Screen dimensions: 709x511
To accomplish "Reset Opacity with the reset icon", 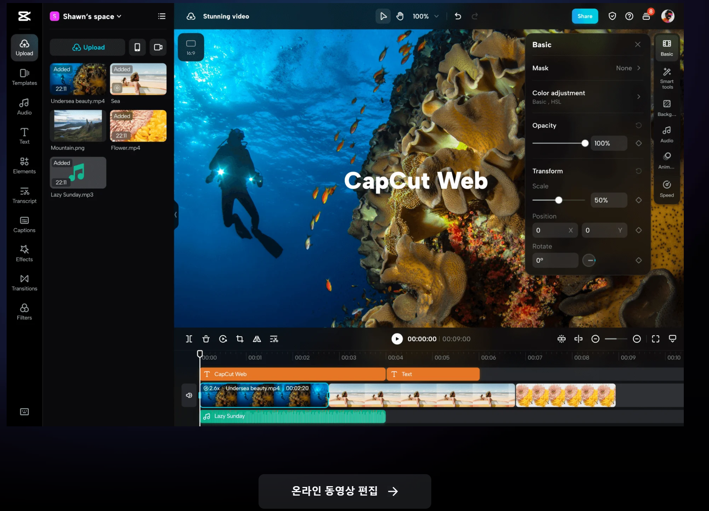I will (639, 125).
